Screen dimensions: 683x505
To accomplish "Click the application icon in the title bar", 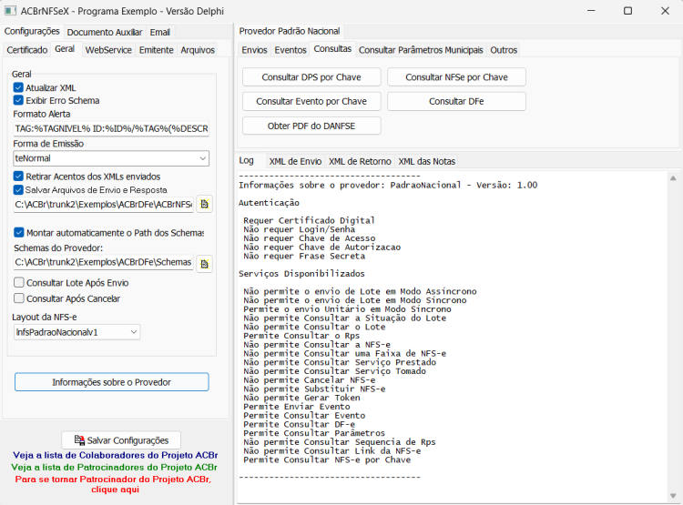I will 10,10.
